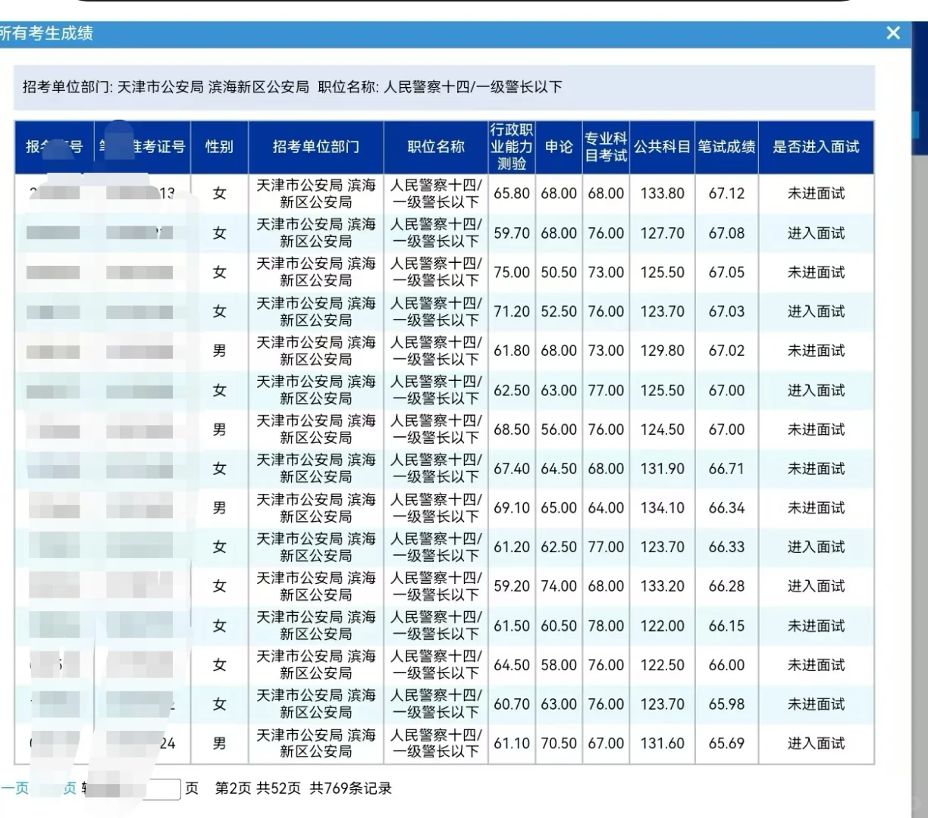
Task: Click the written score 67.12 cell
Action: [x=727, y=194]
